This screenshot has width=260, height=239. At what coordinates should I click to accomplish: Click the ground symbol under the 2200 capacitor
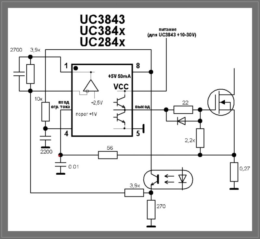coord(45,147)
